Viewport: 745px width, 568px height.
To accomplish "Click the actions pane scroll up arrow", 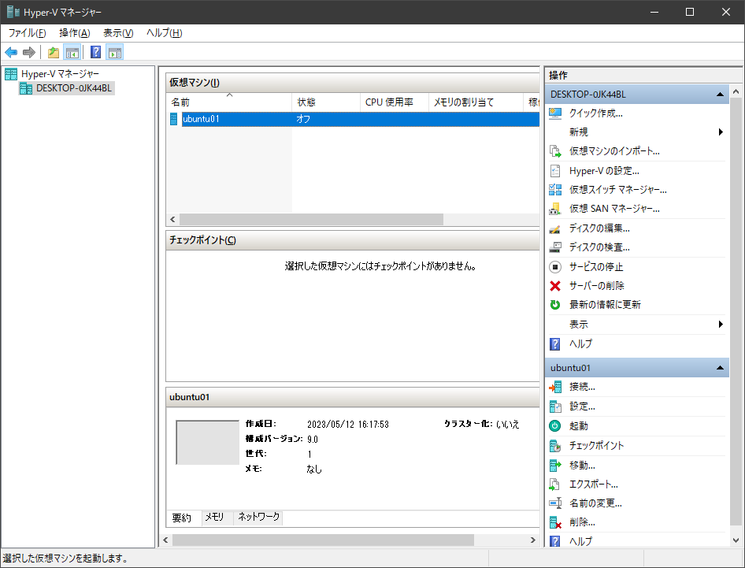I will coord(736,91).
